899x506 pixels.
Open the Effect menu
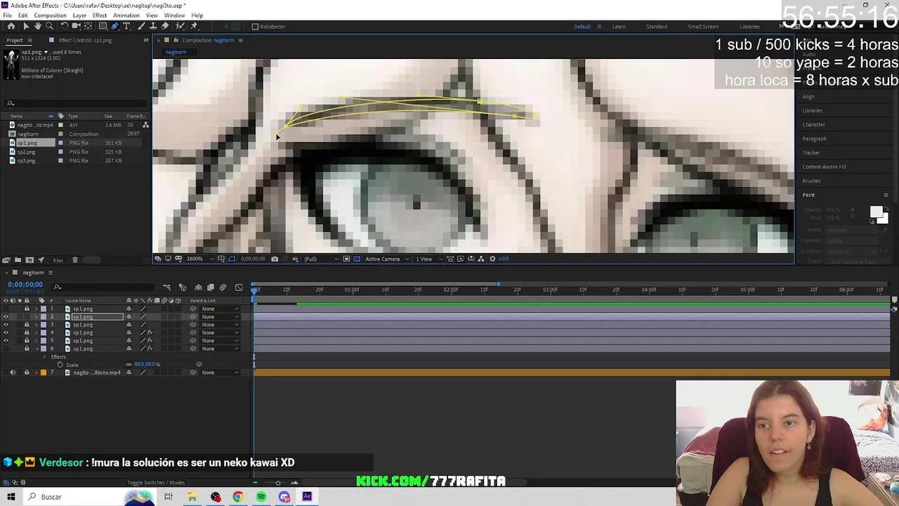click(x=100, y=15)
